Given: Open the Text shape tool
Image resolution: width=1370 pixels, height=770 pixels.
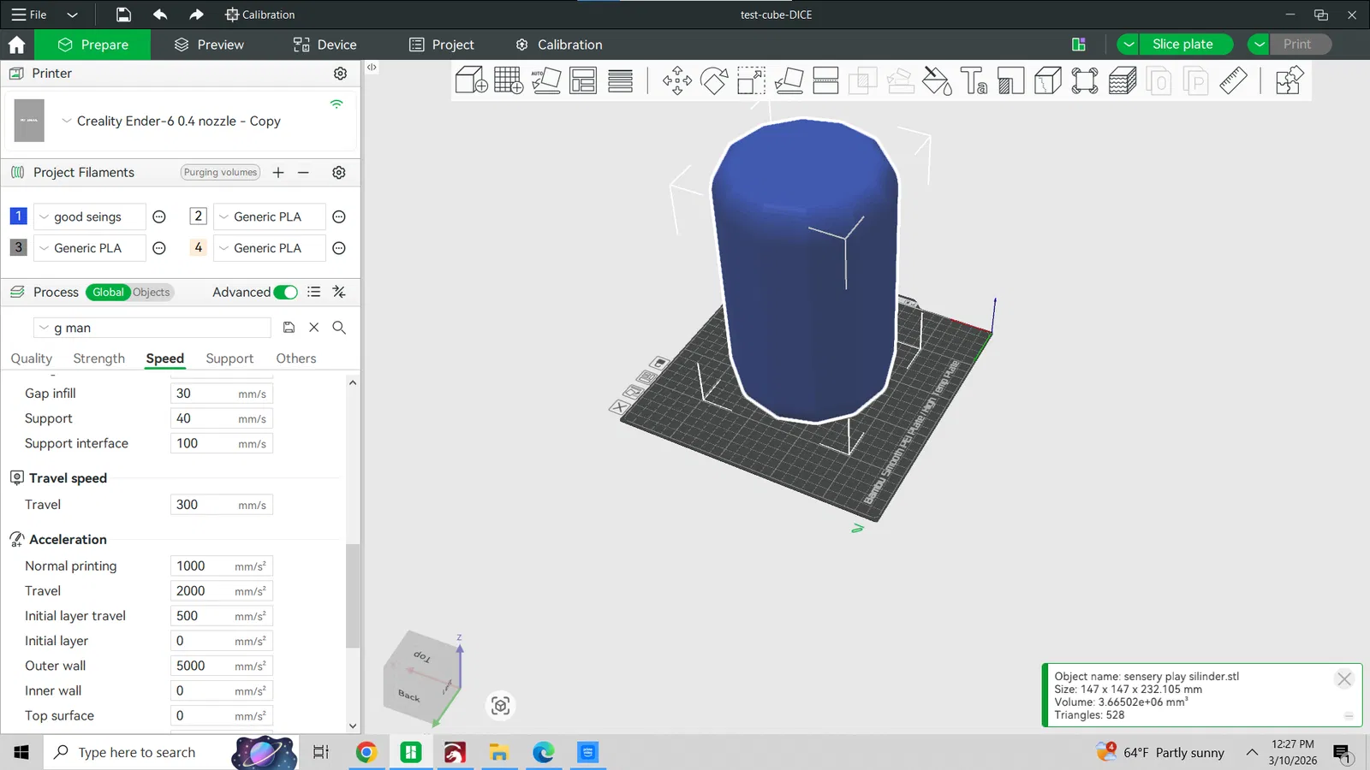Looking at the screenshot, I should [974, 80].
